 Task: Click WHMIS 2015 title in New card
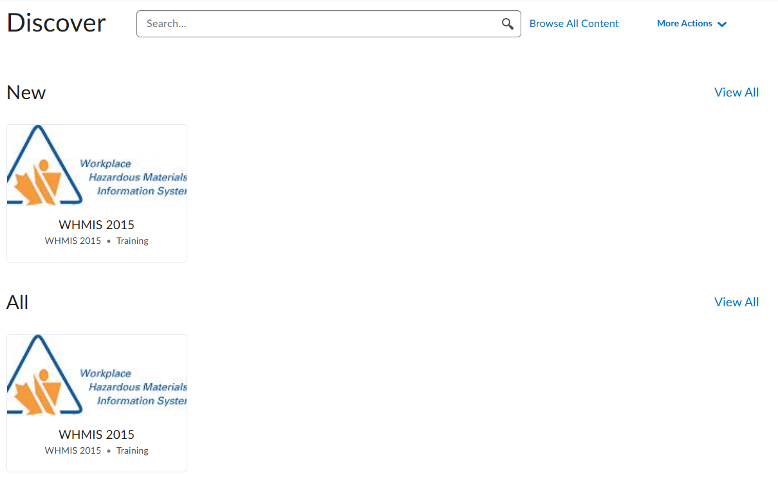tap(97, 225)
